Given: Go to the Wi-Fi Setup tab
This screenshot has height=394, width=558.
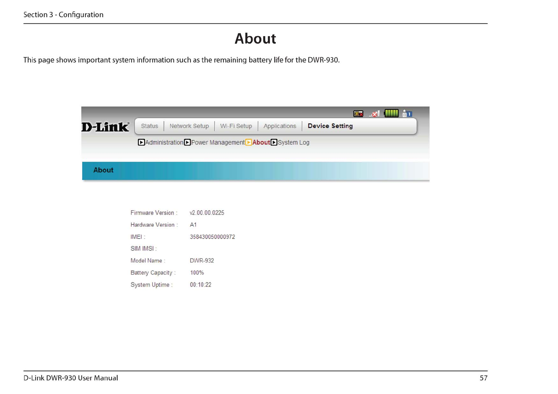Looking at the screenshot, I should click(236, 126).
